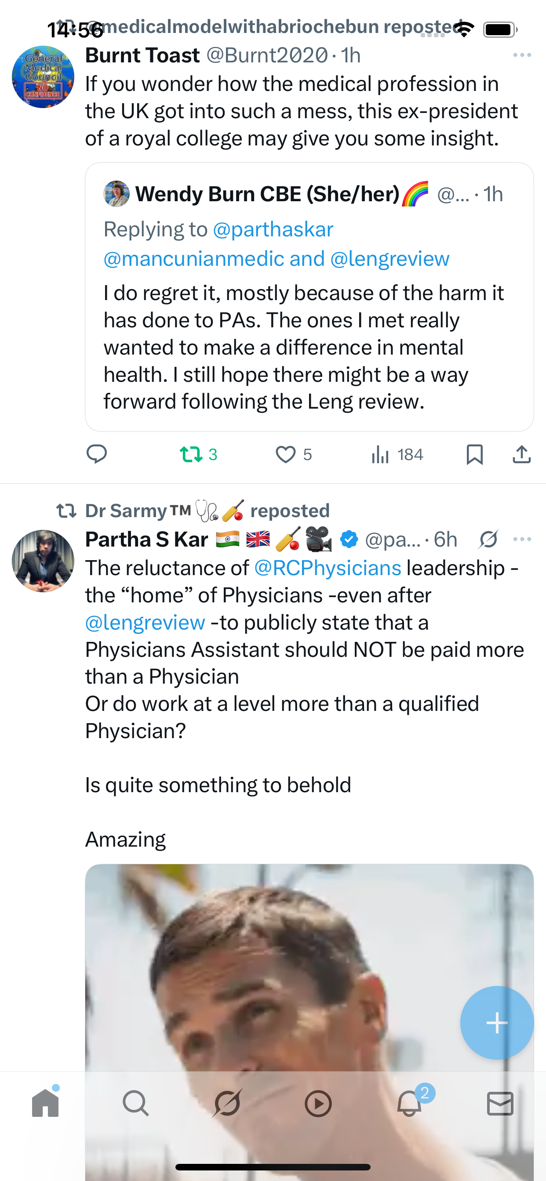Compose a new post with the plus button

click(497, 1023)
